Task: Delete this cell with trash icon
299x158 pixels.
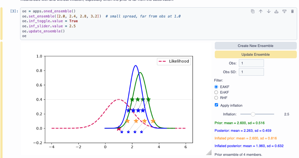Action: [292, 11]
